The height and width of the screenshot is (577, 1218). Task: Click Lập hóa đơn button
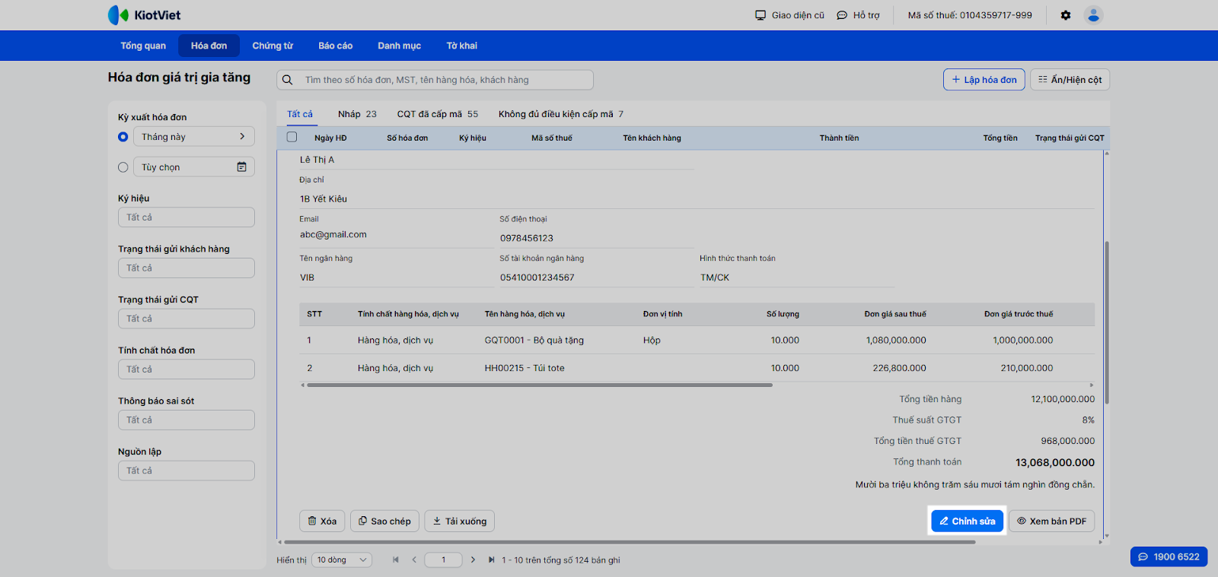(x=984, y=80)
